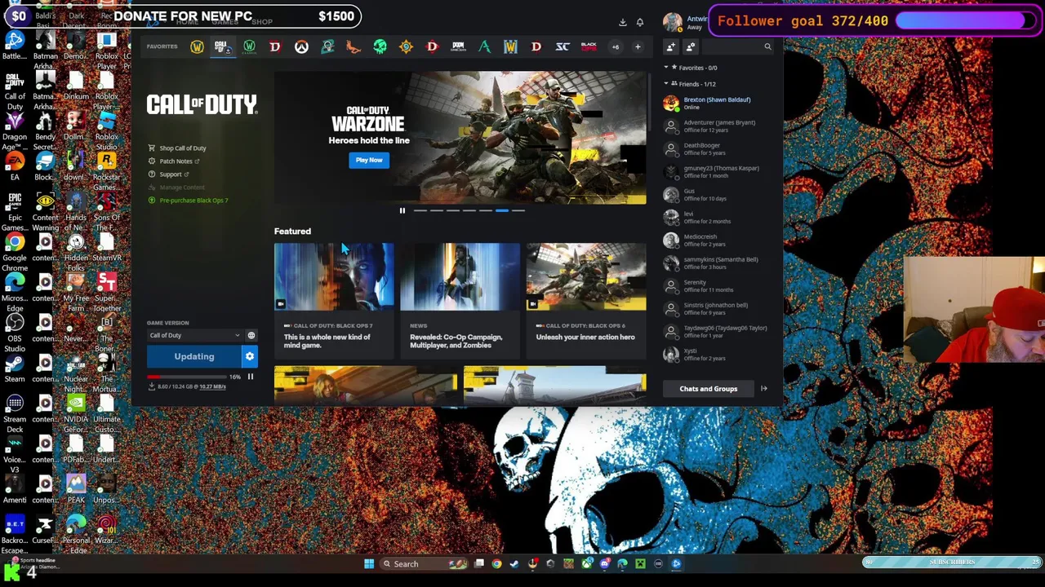
Task: Click Play Now on Warzone banner
Action: [x=369, y=161]
